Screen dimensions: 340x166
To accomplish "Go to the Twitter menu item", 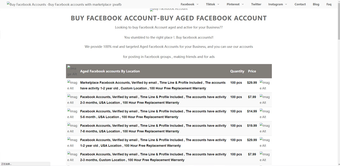I will [256, 4].
